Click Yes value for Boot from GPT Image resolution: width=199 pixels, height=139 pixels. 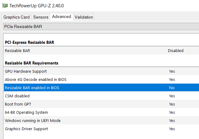click(x=172, y=104)
